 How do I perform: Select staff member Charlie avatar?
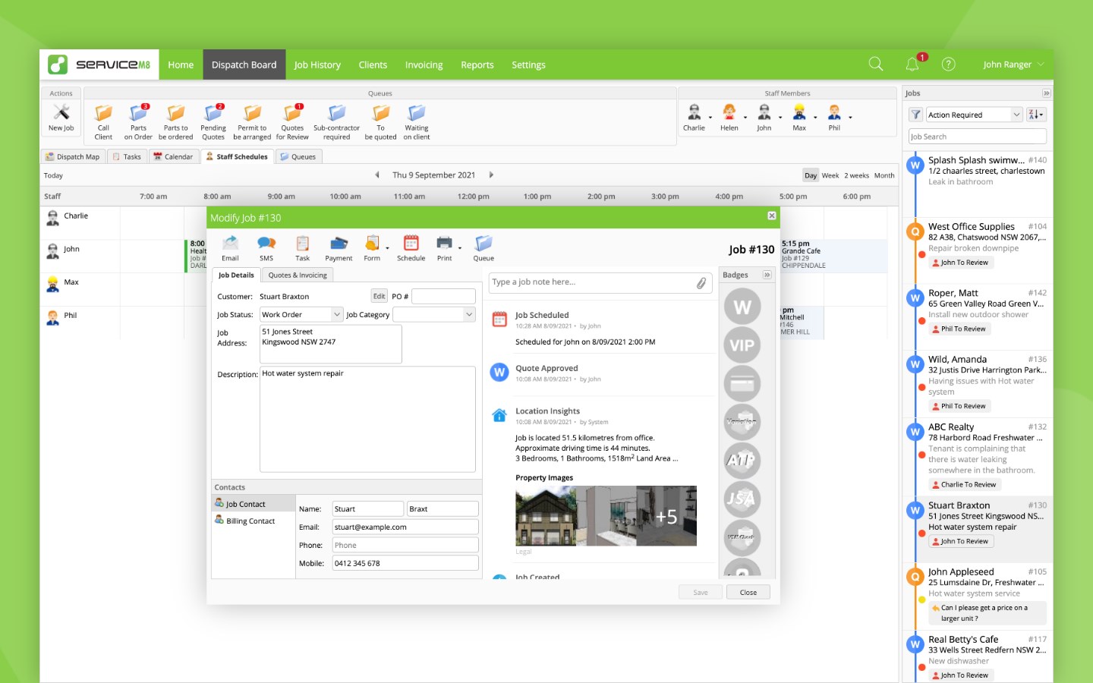click(x=694, y=112)
